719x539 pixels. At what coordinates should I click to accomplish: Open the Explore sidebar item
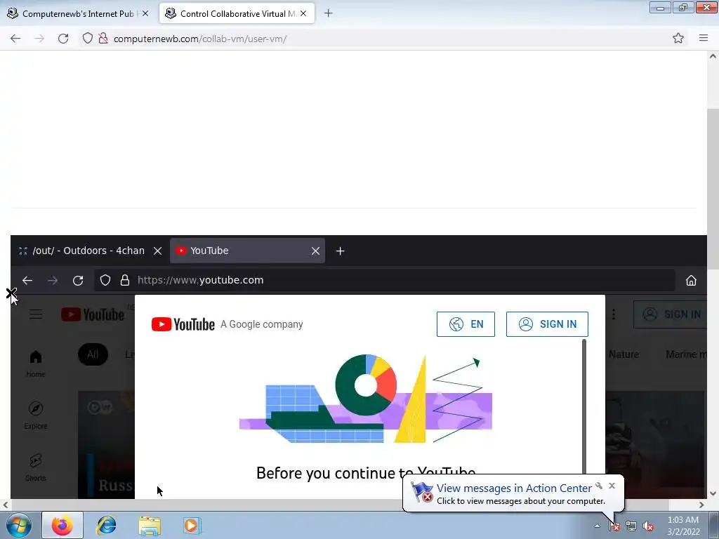36,415
